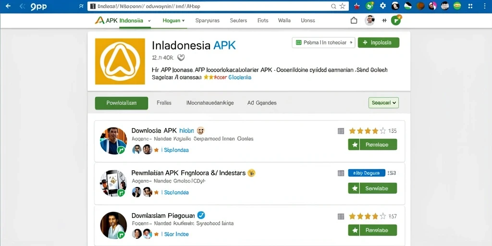Bookmark page with the star icon
The width and height of the screenshot is (492, 246).
(342, 6)
